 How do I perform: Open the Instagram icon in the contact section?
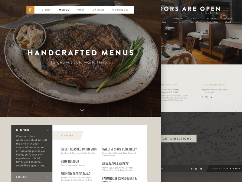click(x=207, y=97)
